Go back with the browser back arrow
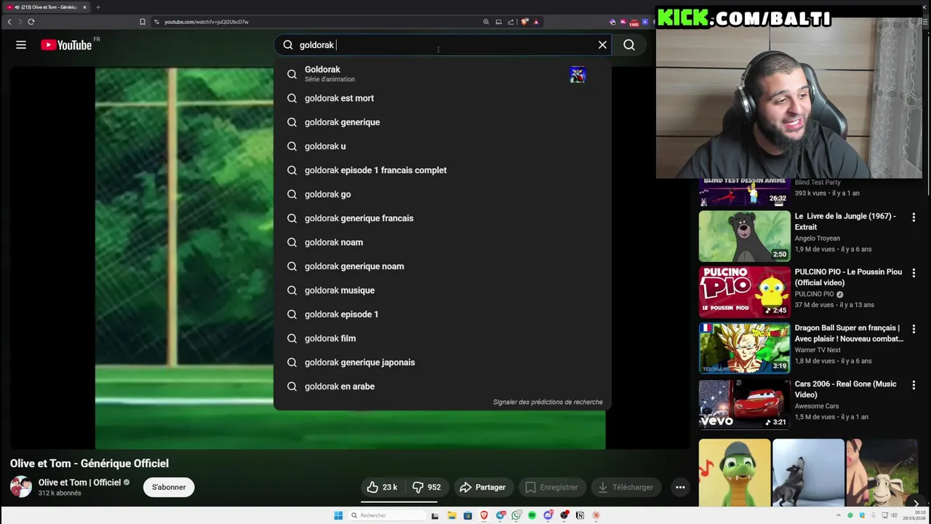Viewport: 931px width, 524px height. [9, 22]
